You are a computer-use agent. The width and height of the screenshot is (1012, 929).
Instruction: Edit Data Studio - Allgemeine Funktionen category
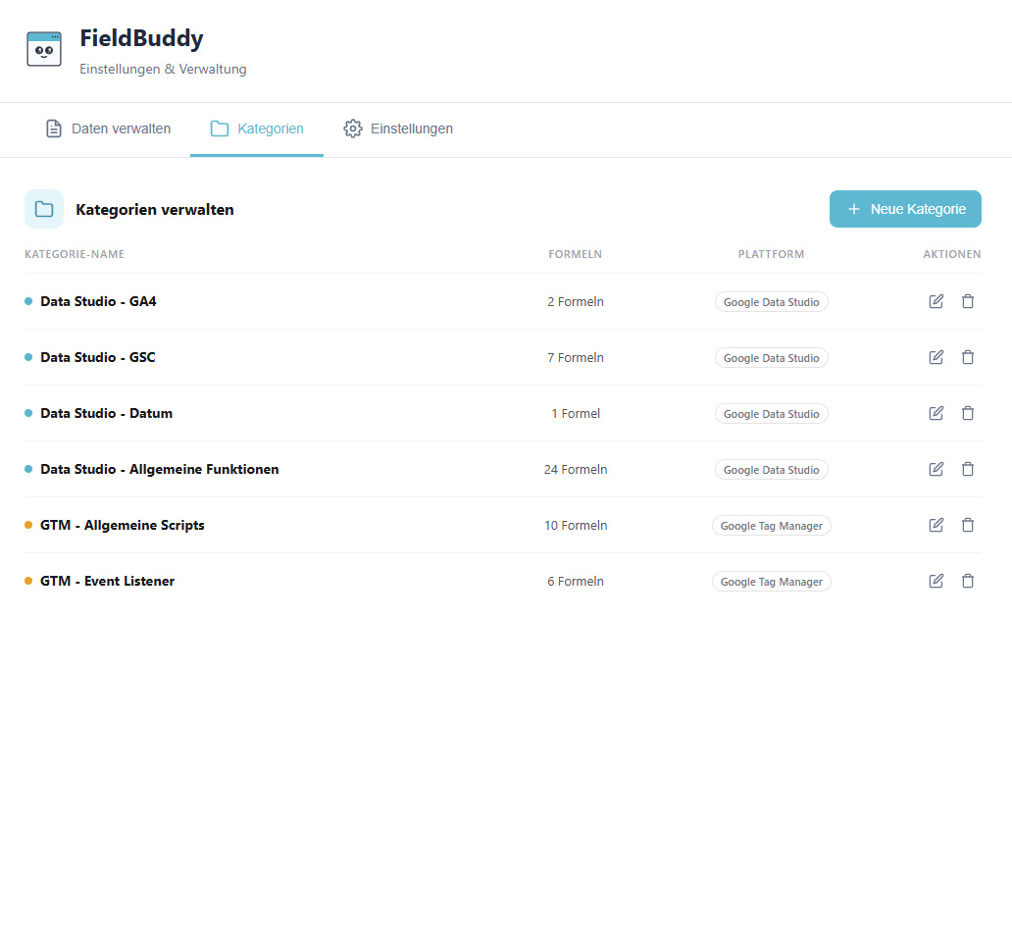[936, 469]
